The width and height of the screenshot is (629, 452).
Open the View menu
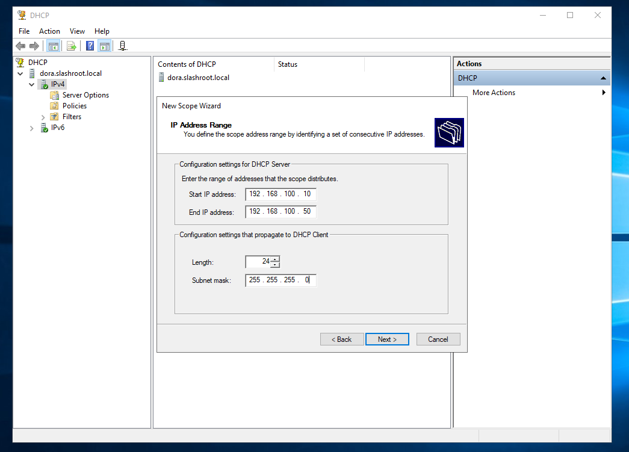pos(77,31)
